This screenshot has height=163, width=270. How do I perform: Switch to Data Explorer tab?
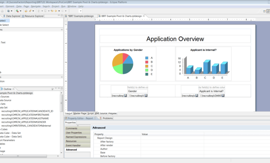[x=12, y=16]
